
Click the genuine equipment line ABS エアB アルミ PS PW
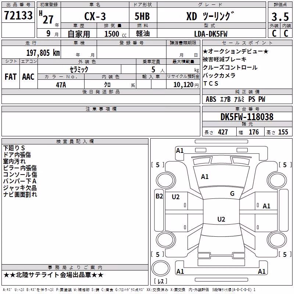pyautogui.click(x=236, y=99)
